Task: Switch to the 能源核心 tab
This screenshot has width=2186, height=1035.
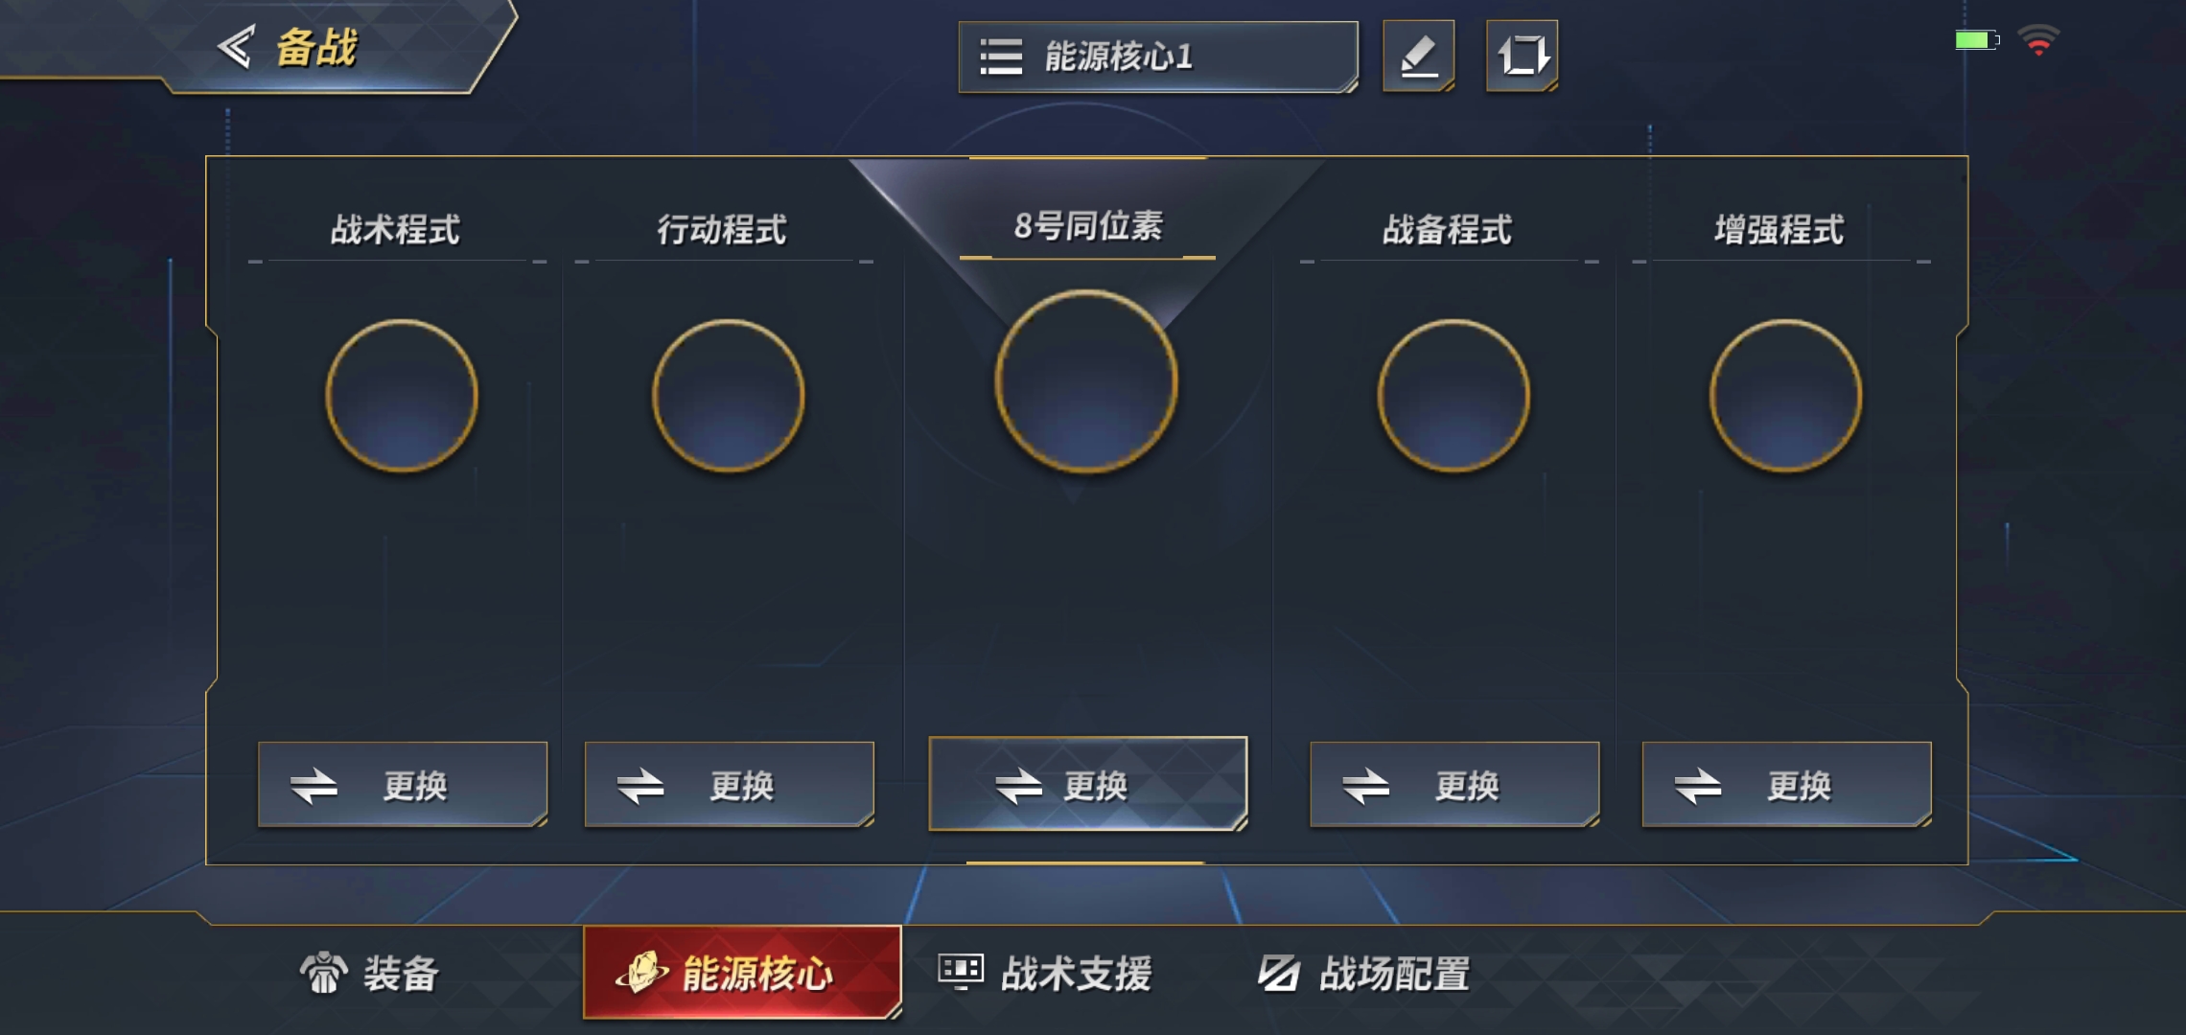Action: pyautogui.click(x=742, y=973)
